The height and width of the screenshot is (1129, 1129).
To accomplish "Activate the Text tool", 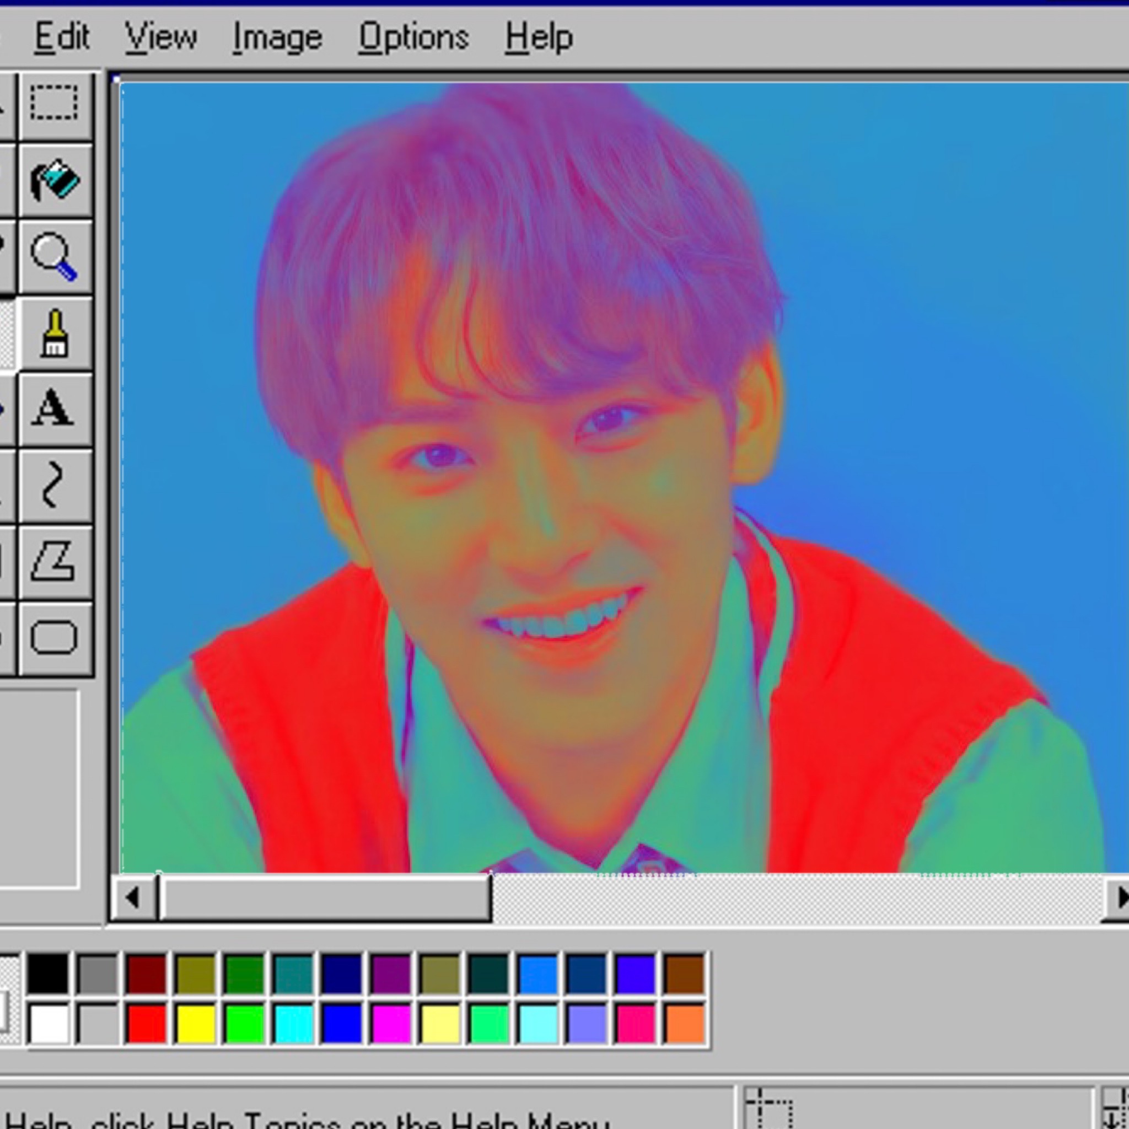I will [55, 409].
